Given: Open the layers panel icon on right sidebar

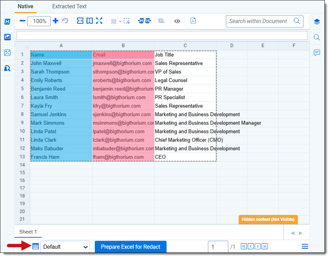Looking at the screenshot, I should [317, 22].
